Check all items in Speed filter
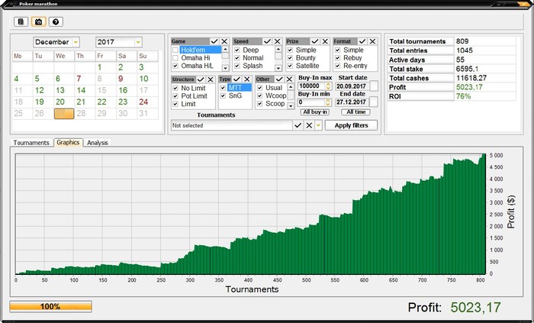This screenshot has width=534, height=323. point(267,41)
